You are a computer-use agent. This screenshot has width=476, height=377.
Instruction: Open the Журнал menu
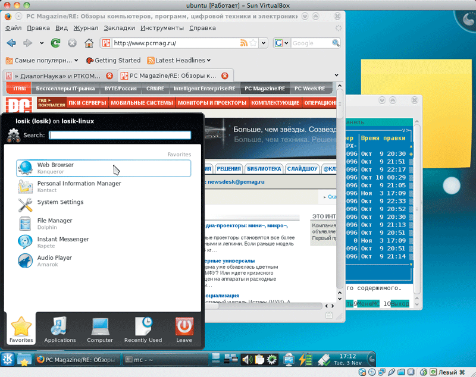point(86,28)
